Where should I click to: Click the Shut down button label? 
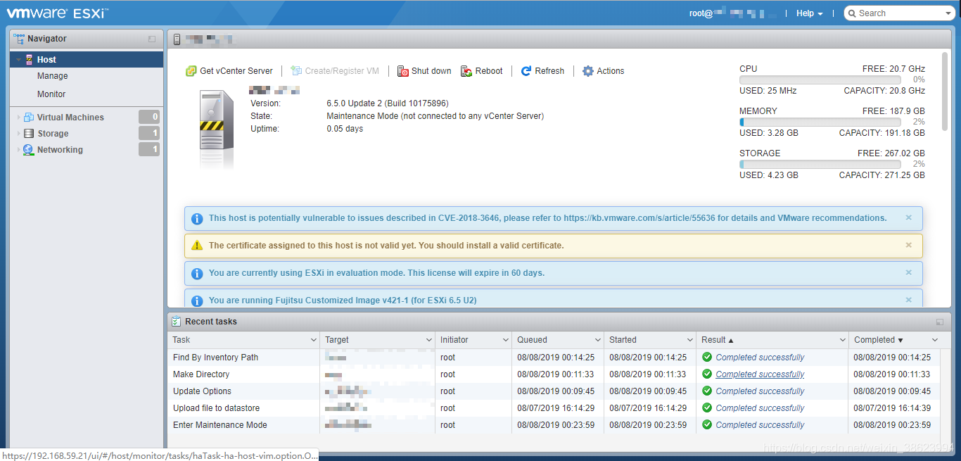click(431, 71)
